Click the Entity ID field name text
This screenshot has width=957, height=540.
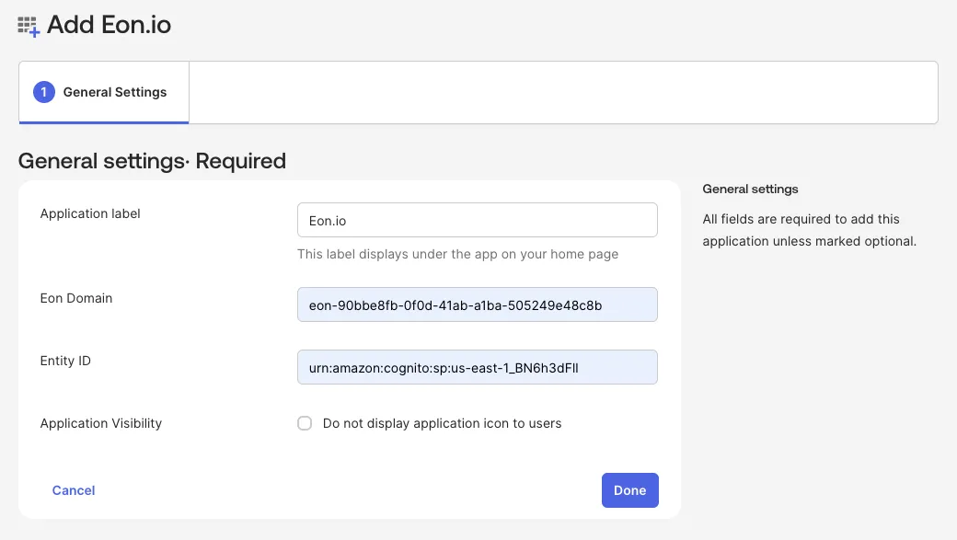(65, 361)
